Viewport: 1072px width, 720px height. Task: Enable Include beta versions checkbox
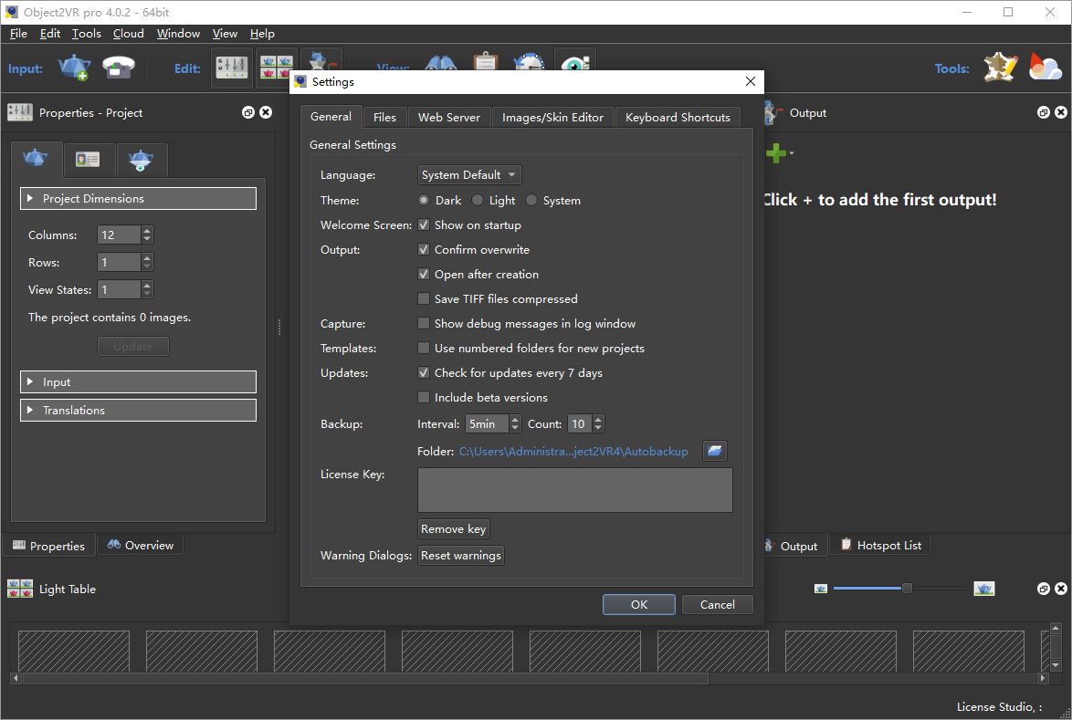click(424, 397)
